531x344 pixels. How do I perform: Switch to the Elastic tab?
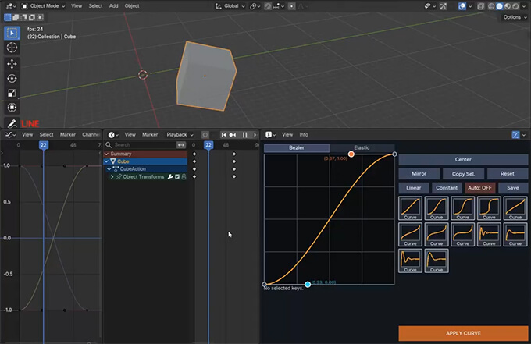click(362, 147)
